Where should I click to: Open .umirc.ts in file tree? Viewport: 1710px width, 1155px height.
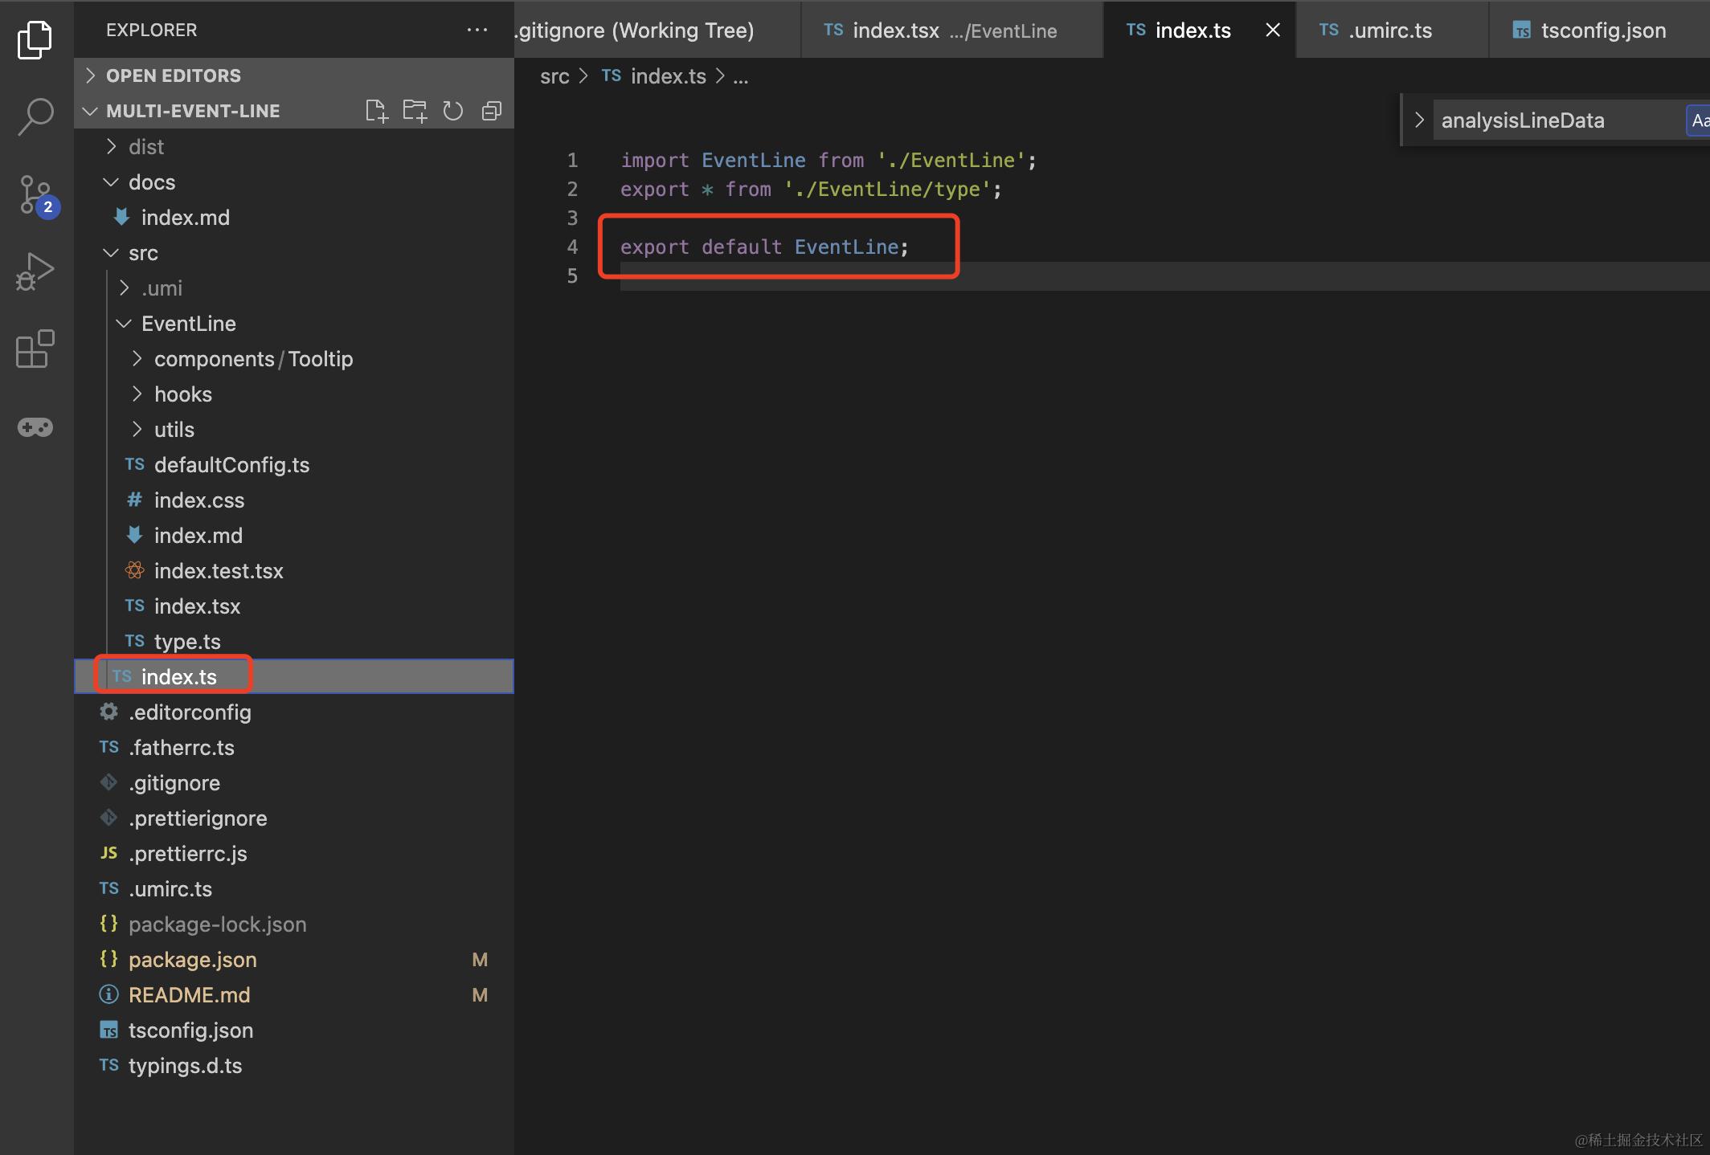click(294, 888)
